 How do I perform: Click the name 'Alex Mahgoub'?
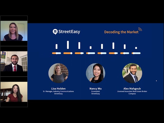pyautogui.click(x=132, y=89)
